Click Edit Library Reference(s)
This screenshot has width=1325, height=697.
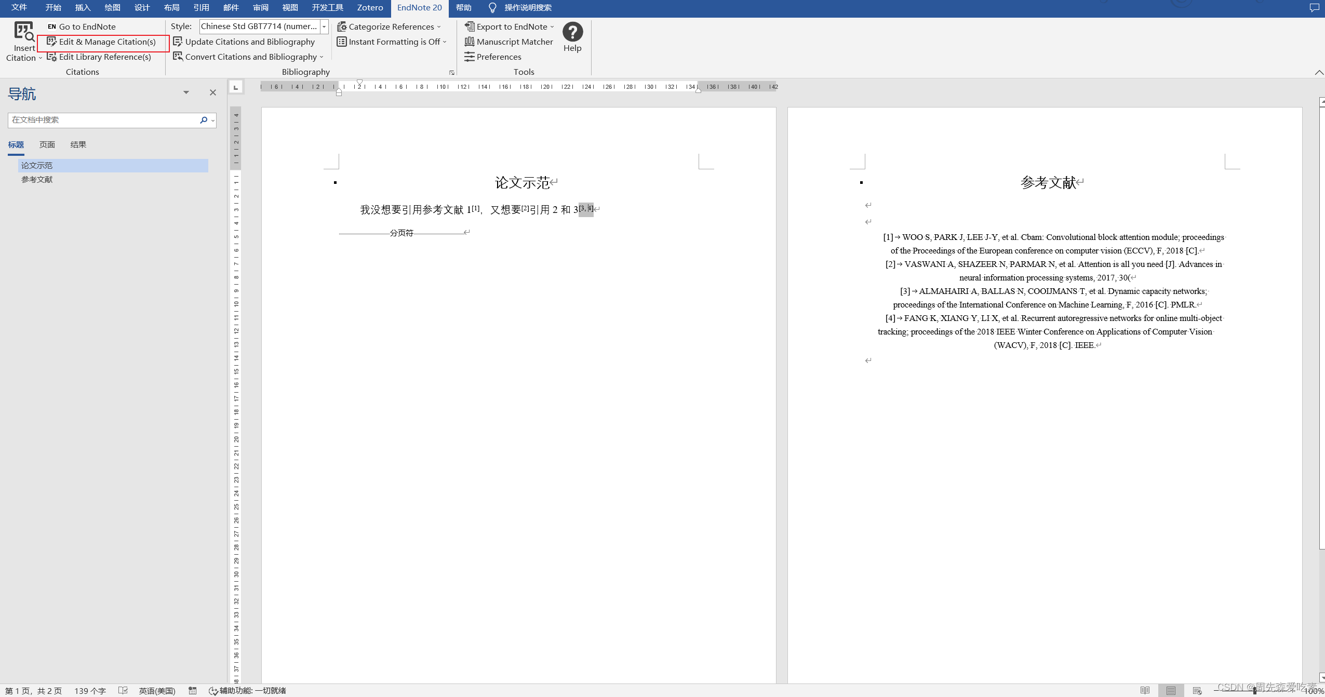104,57
